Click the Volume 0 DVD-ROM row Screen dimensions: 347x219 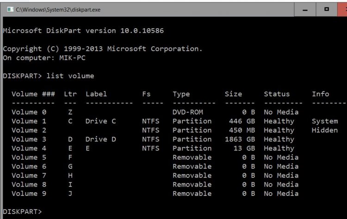155,112
